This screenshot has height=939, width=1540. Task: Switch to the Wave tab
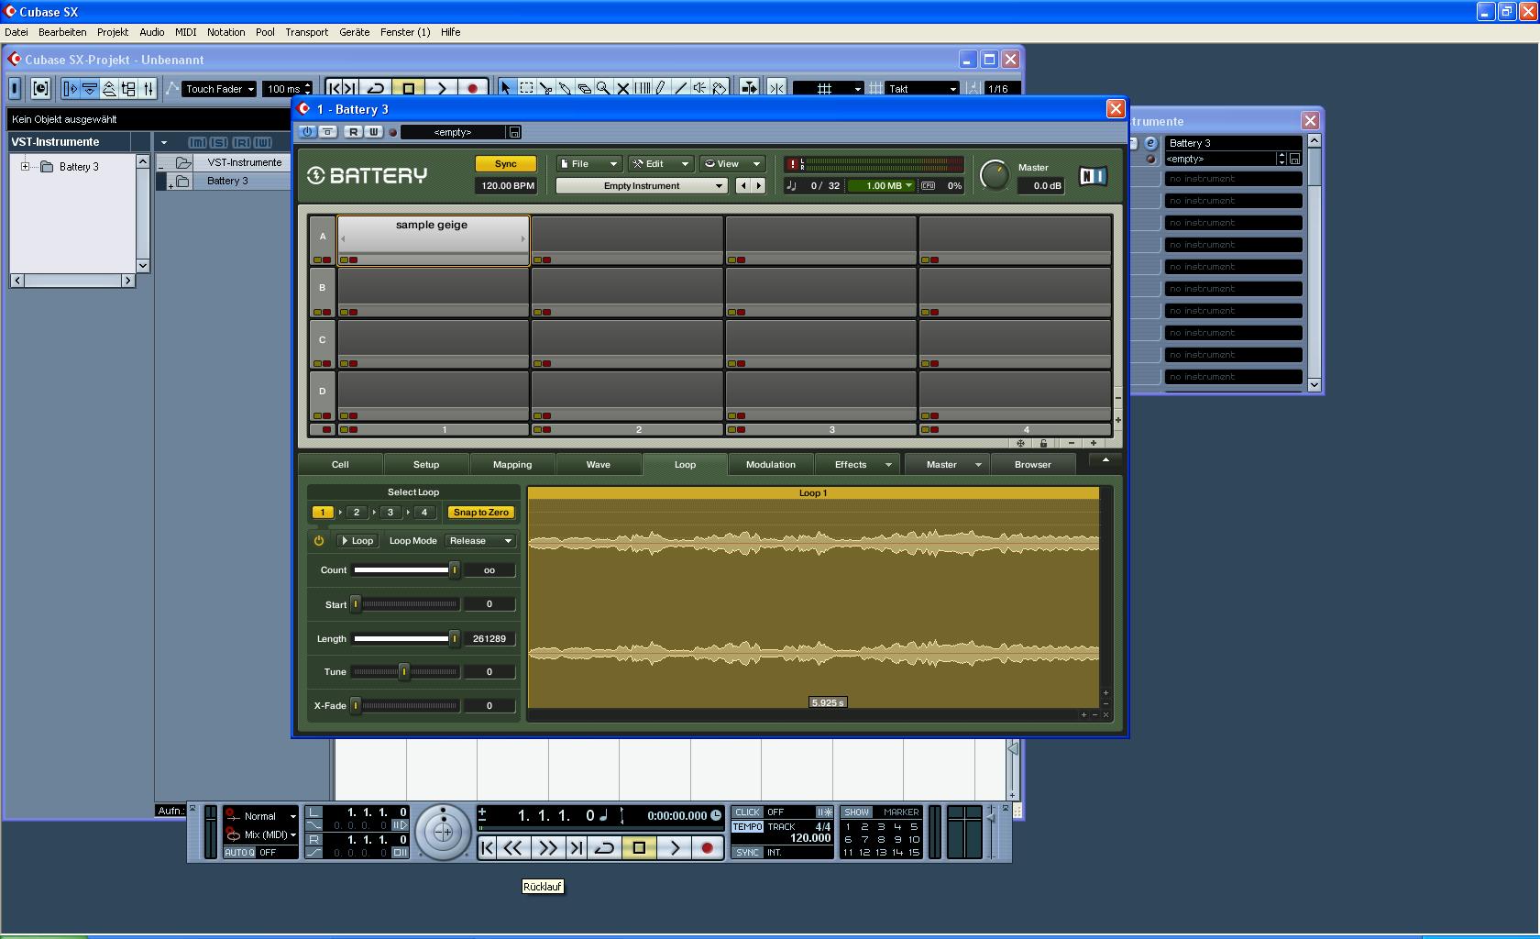tap(599, 465)
